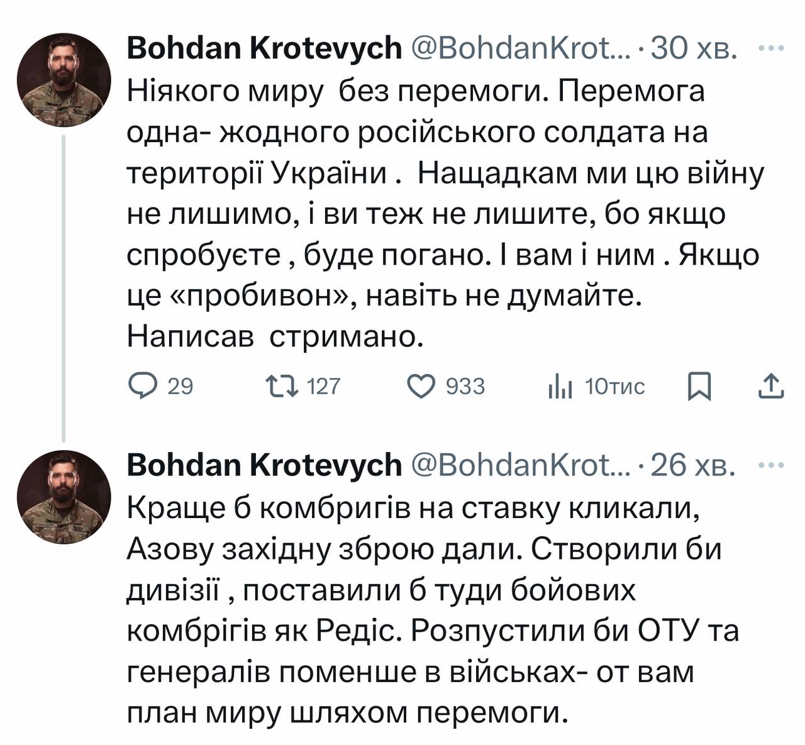Screen dimensions: 805x745
Task: Open more options on the 30 хв. tweet
Action: (772, 48)
